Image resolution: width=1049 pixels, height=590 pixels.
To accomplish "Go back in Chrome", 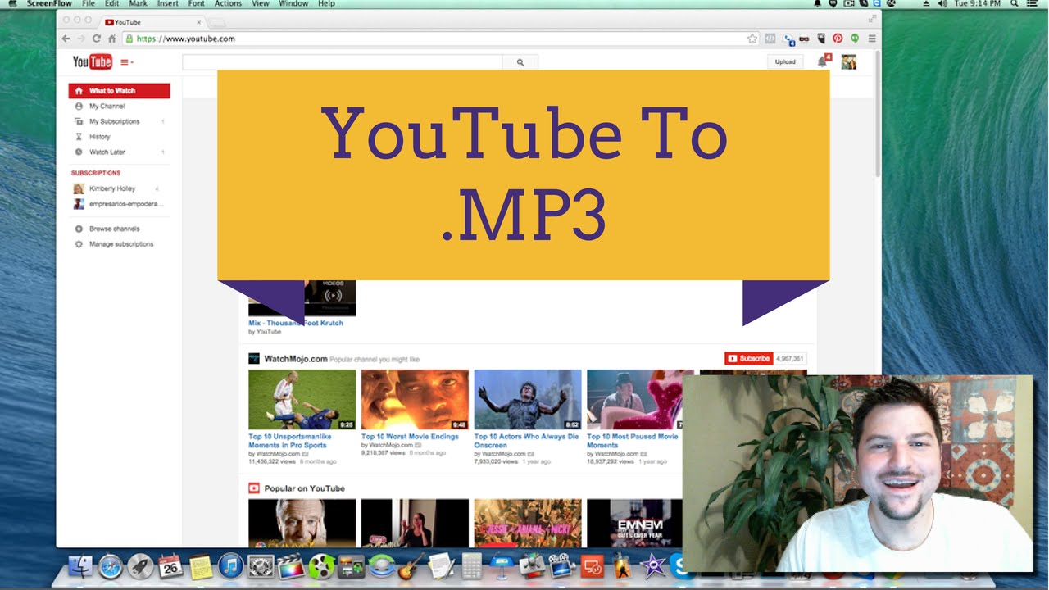I will 66,39.
